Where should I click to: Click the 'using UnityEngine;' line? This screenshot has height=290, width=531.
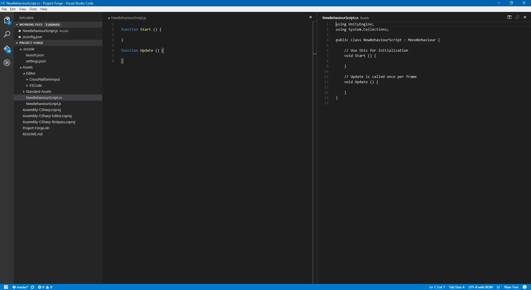tap(355, 24)
